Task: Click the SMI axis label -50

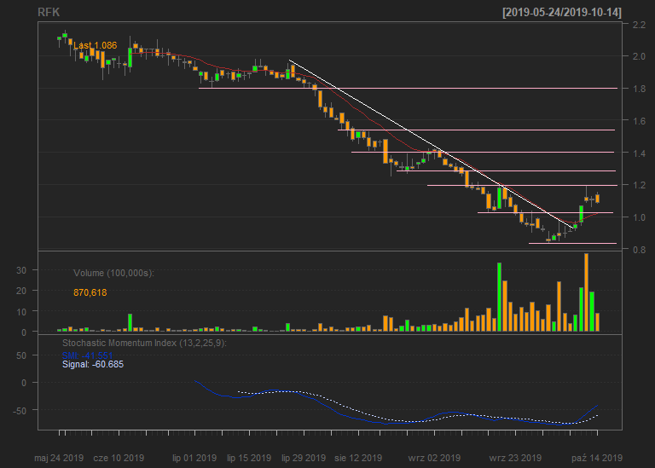Action: pos(20,411)
